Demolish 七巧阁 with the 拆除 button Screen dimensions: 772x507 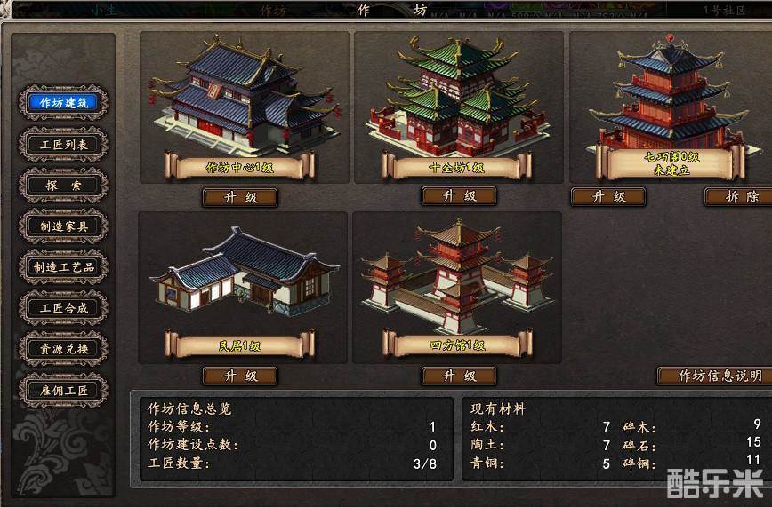[x=739, y=197]
